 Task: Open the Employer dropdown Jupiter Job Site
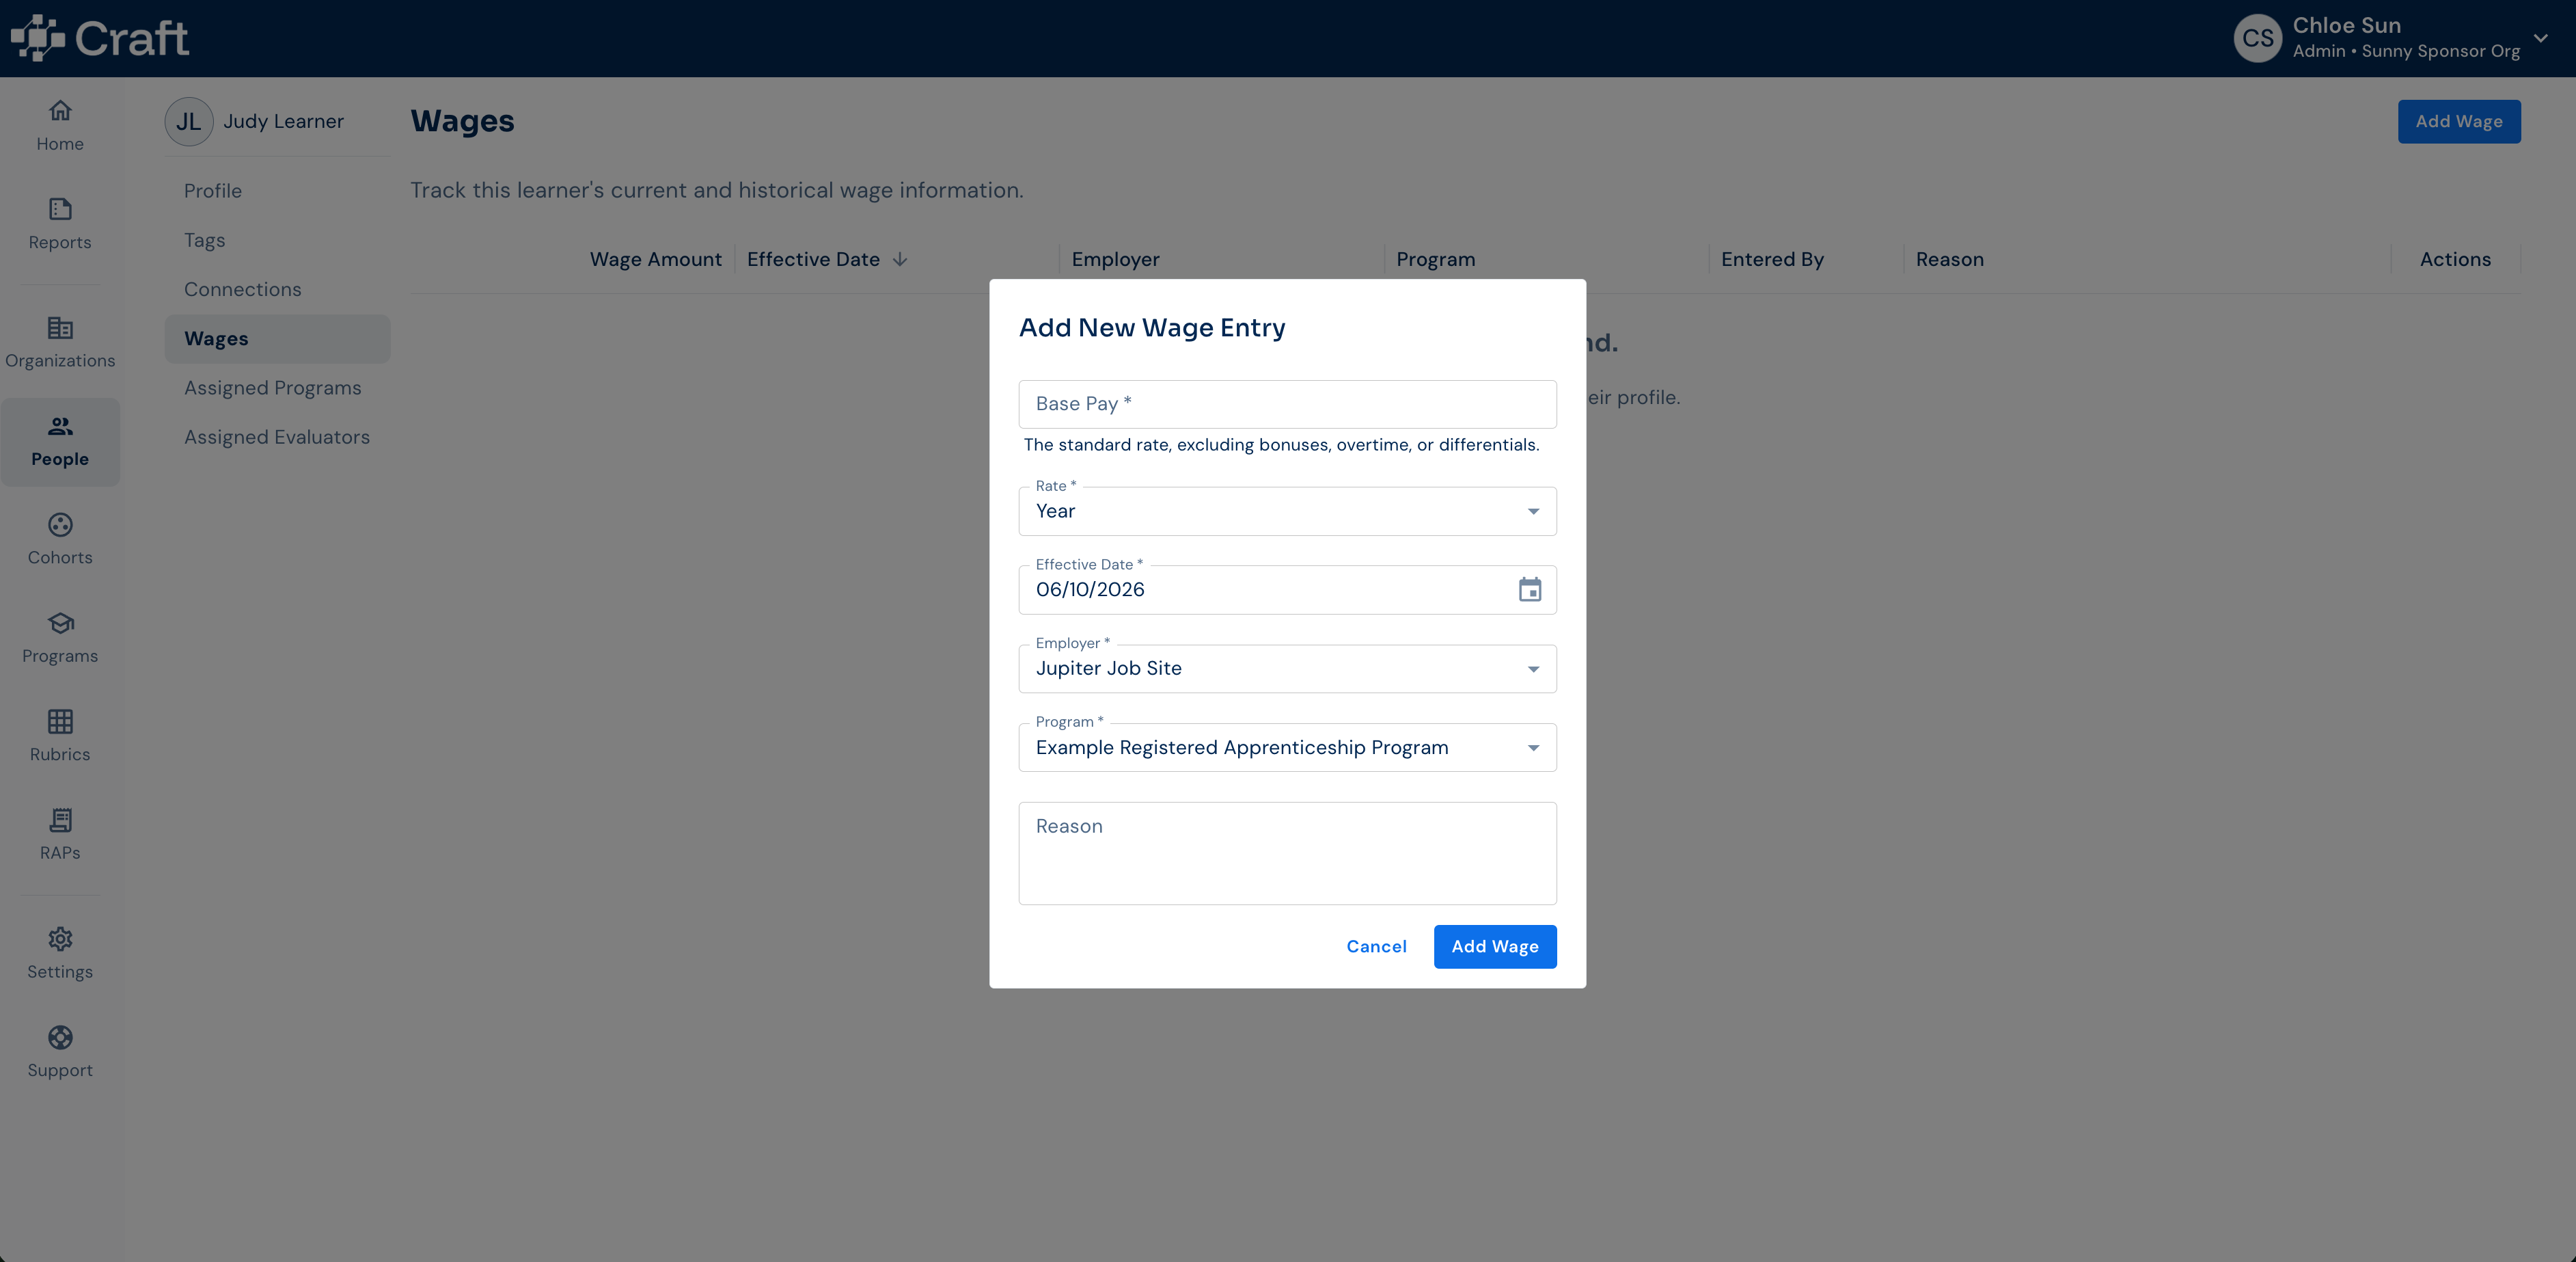[x=1287, y=669]
